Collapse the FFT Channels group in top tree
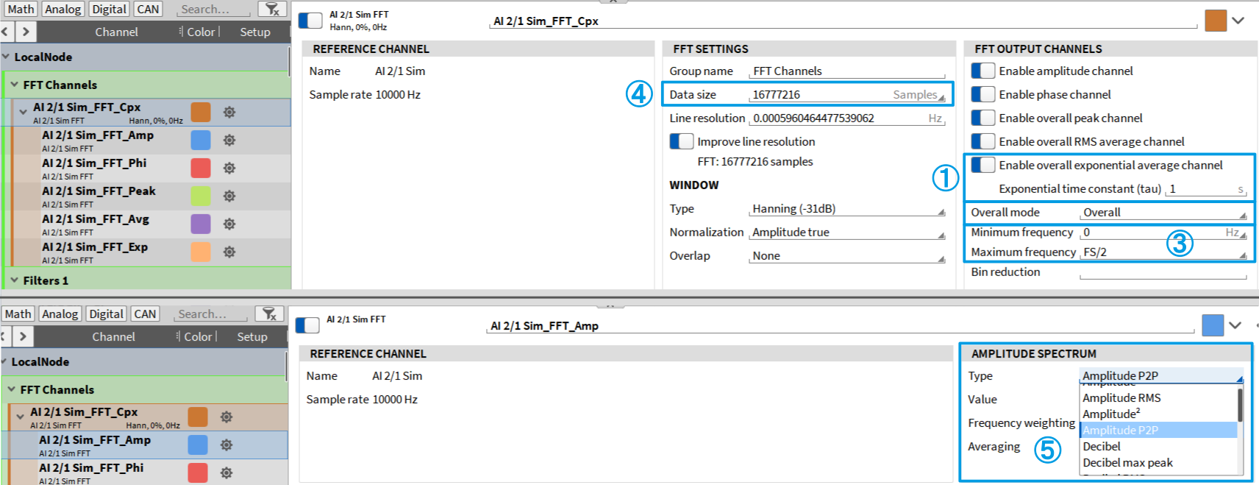Image resolution: width=1259 pixels, height=485 pixels. pos(14,85)
